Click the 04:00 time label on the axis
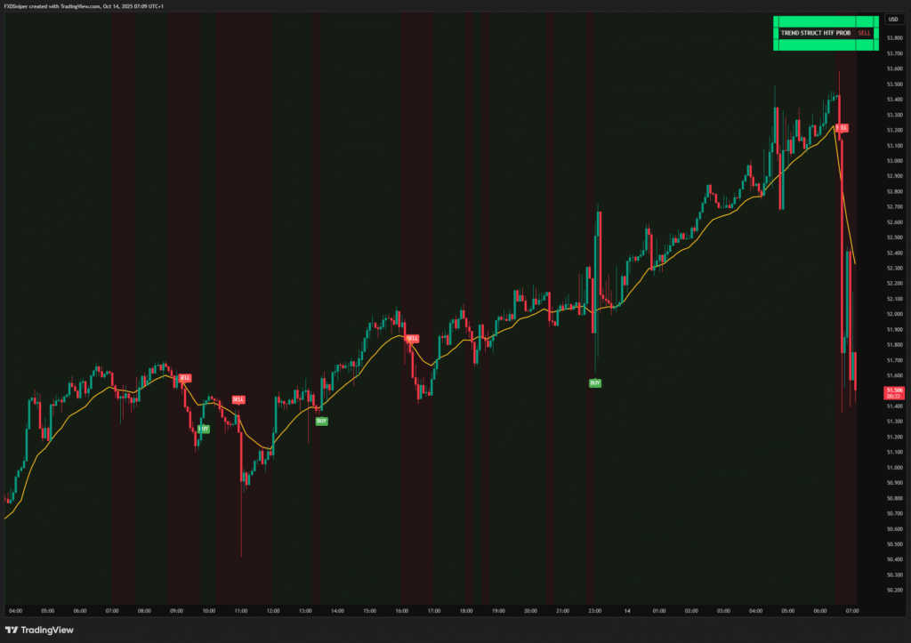Screen dimensions: 911x643 coord(15,611)
